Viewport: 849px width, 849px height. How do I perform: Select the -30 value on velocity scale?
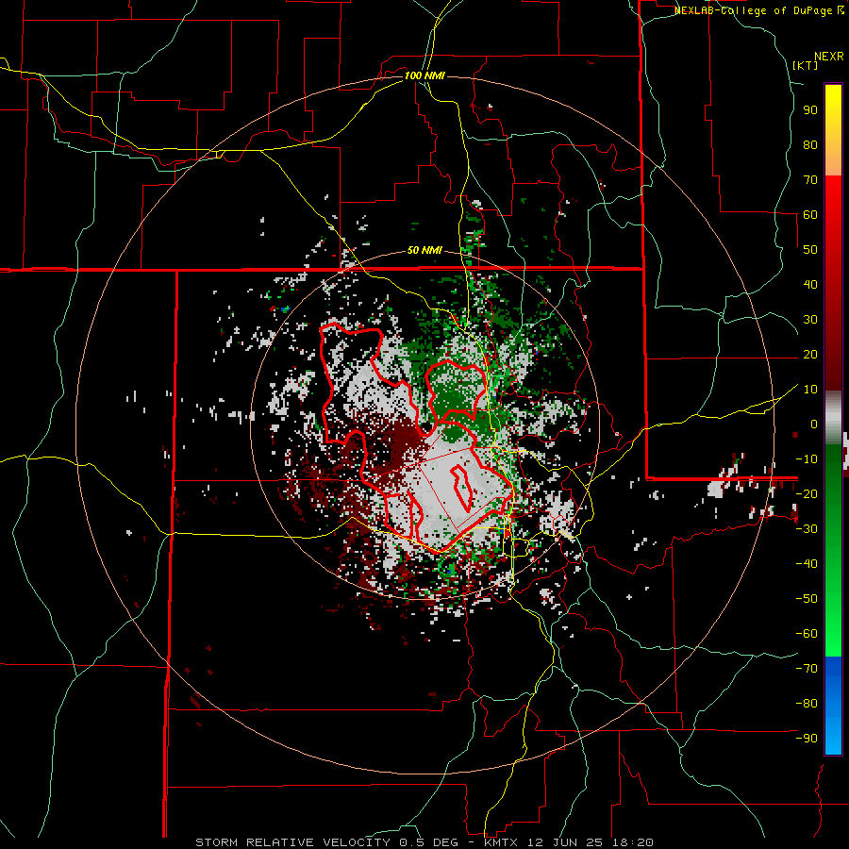[807, 529]
